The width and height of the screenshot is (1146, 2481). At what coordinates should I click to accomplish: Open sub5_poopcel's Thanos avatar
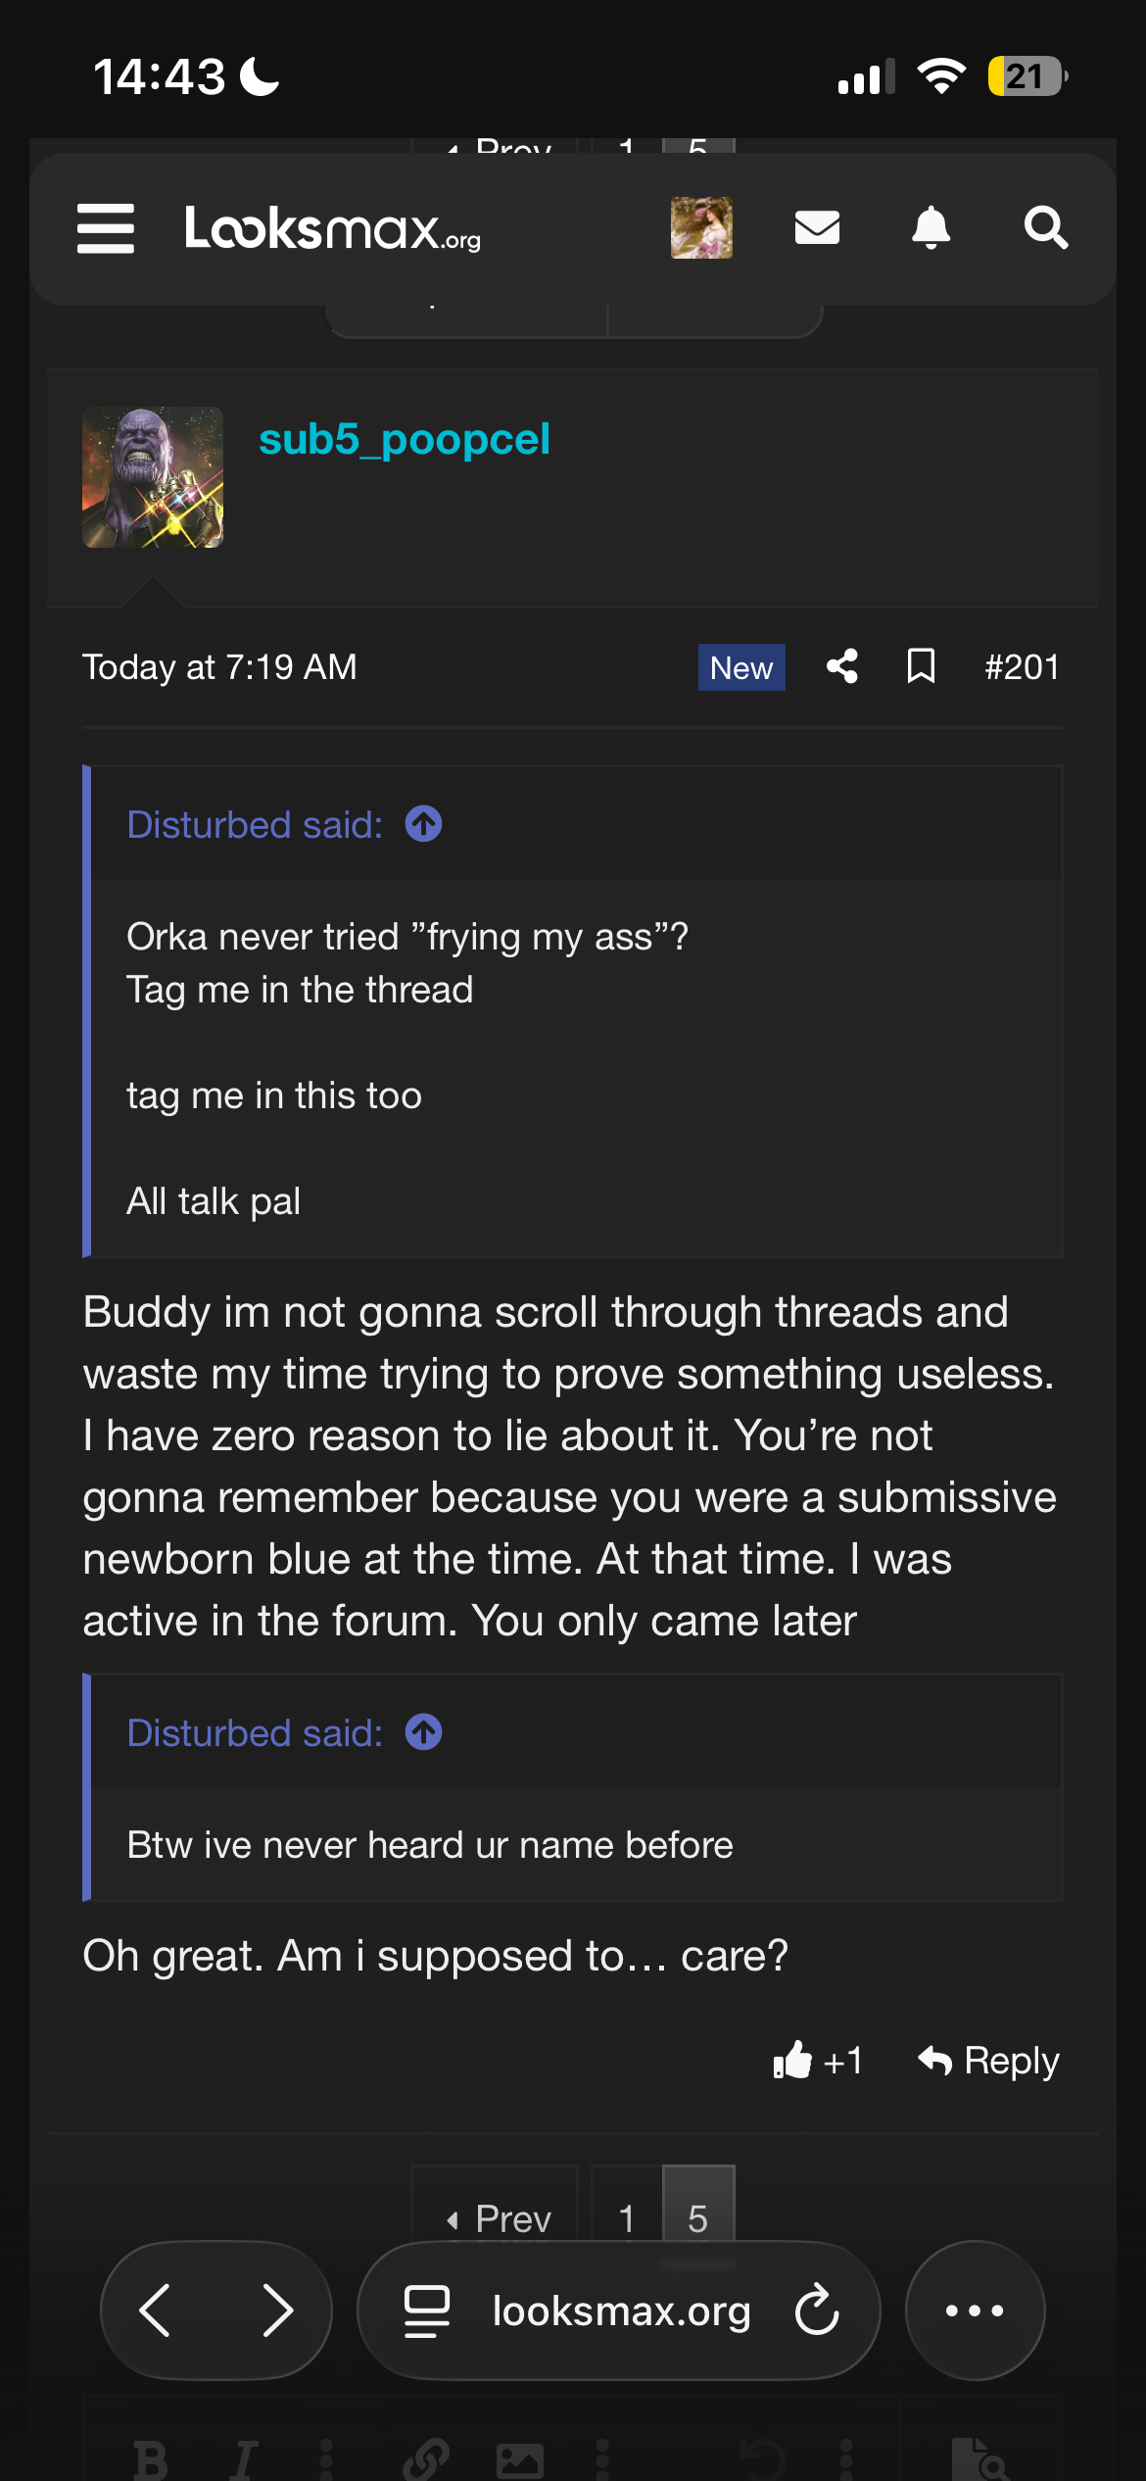click(x=153, y=477)
